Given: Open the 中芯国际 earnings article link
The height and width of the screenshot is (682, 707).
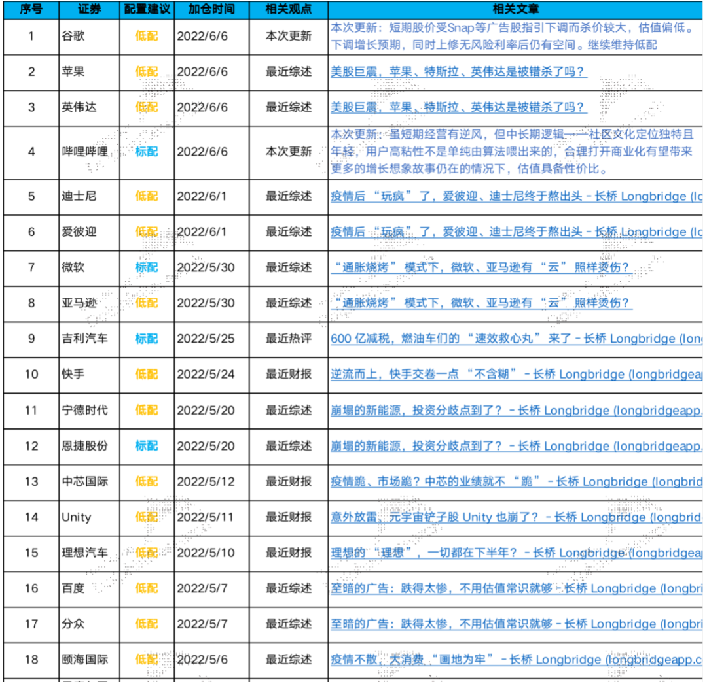Looking at the screenshot, I should [x=517, y=481].
